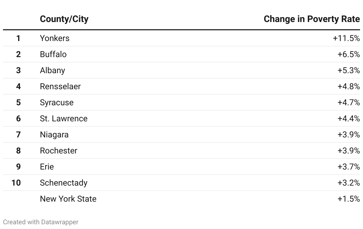The image size is (363, 229).
Task: Click Buffalo +6.5% poverty value
Action: tap(348, 54)
